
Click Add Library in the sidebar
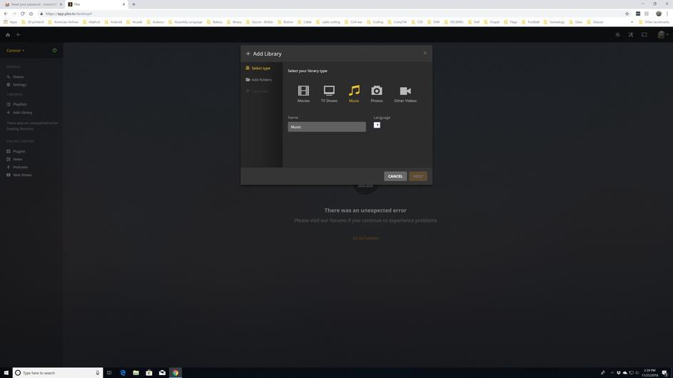point(19,113)
